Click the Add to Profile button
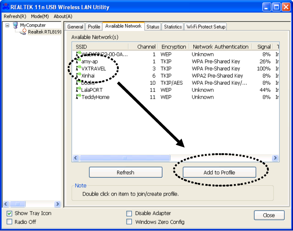 (x=220, y=172)
